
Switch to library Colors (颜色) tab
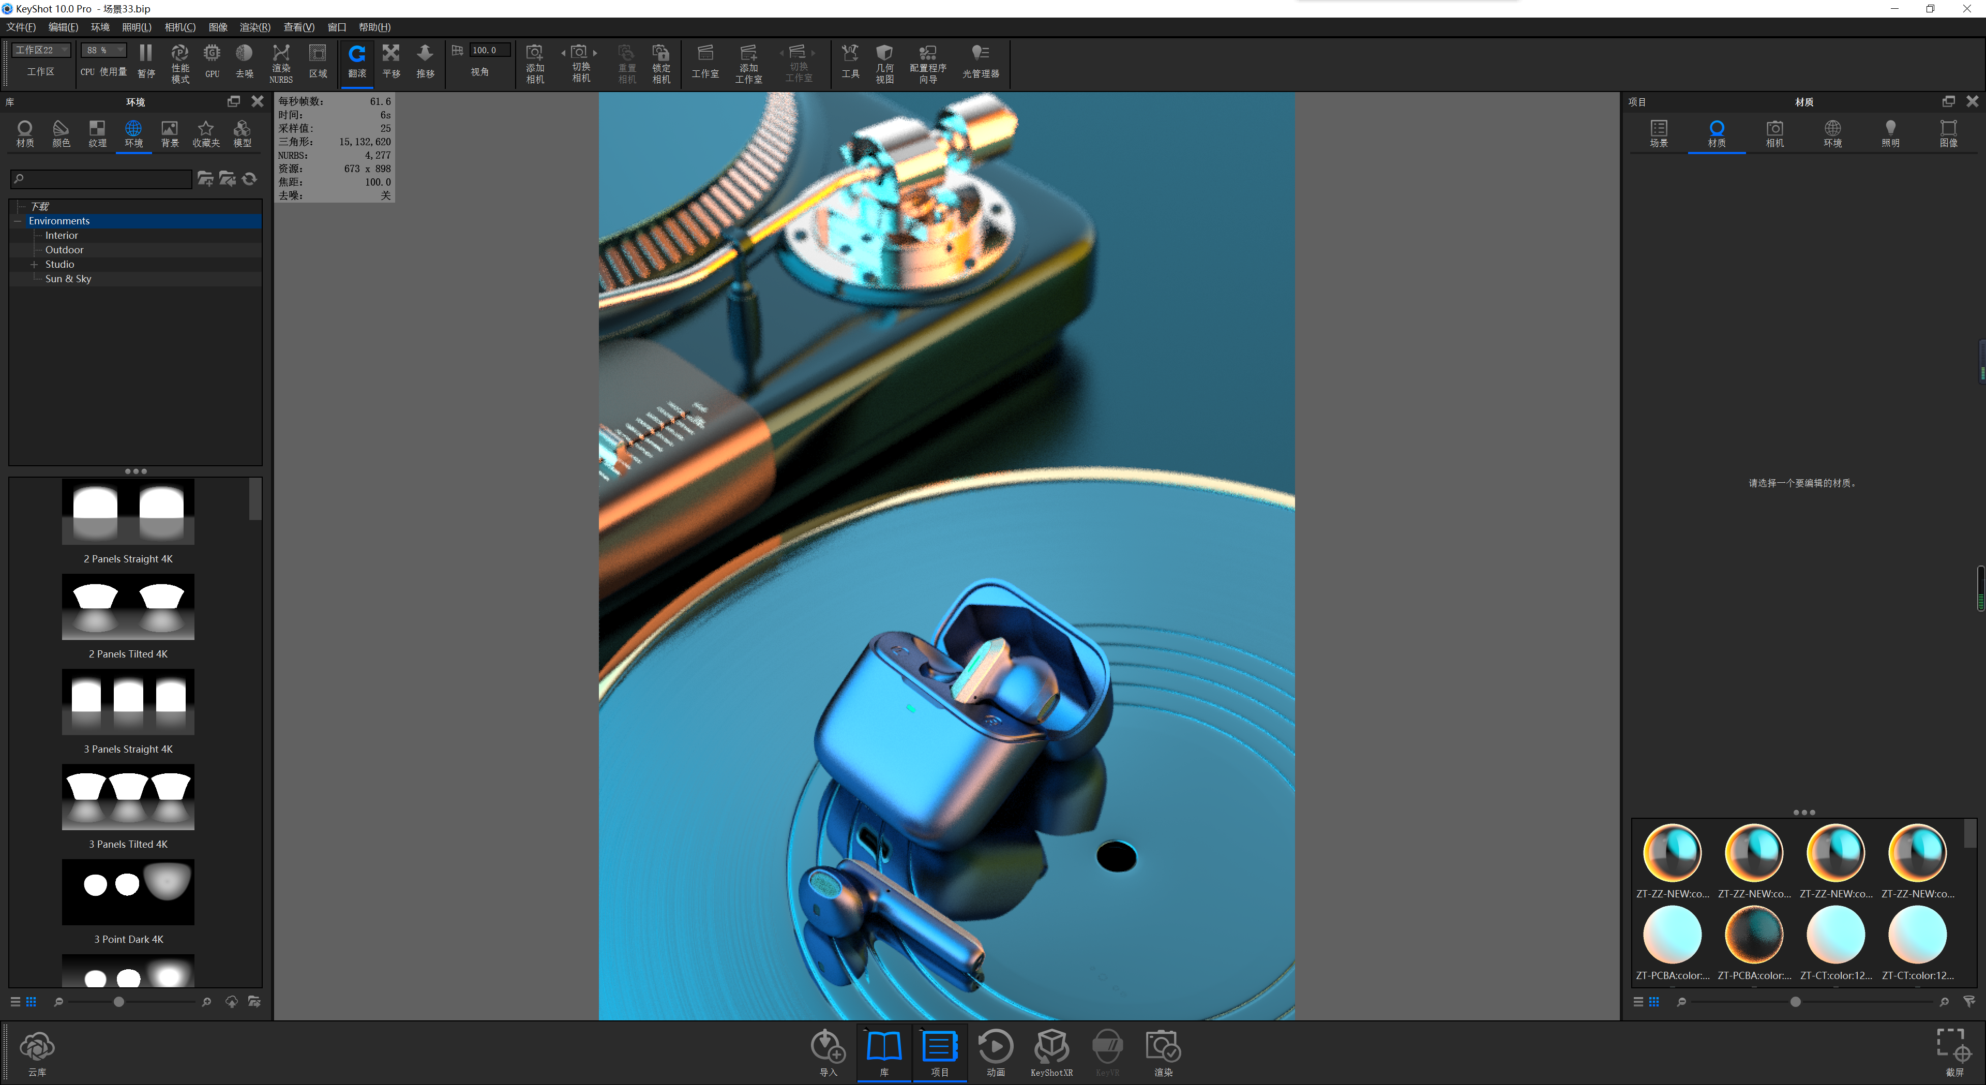[x=61, y=134]
